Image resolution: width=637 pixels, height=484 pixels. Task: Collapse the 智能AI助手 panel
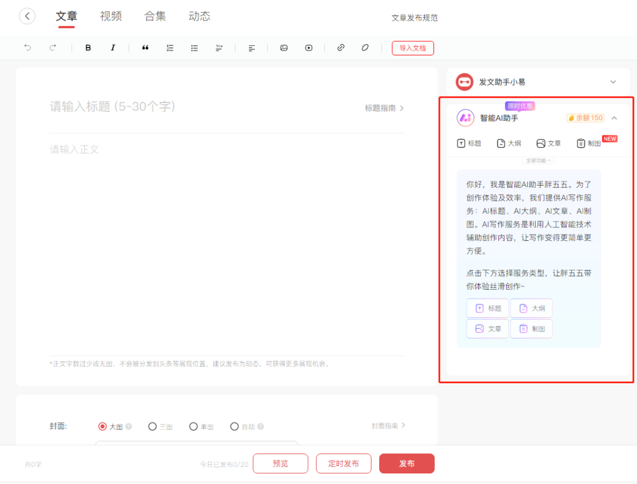click(x=614, y=118)
